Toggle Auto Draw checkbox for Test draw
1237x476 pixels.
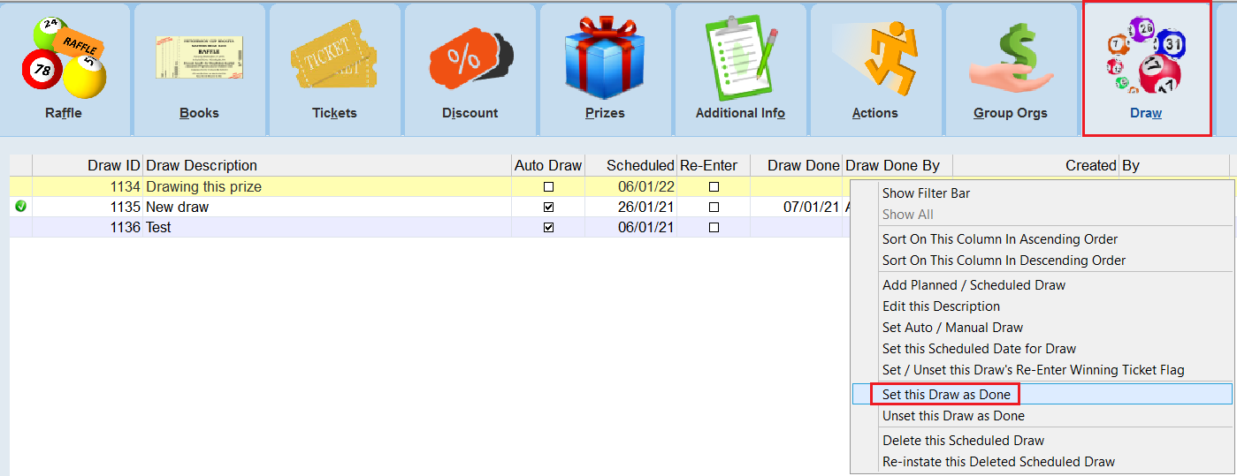coord(548,228)
